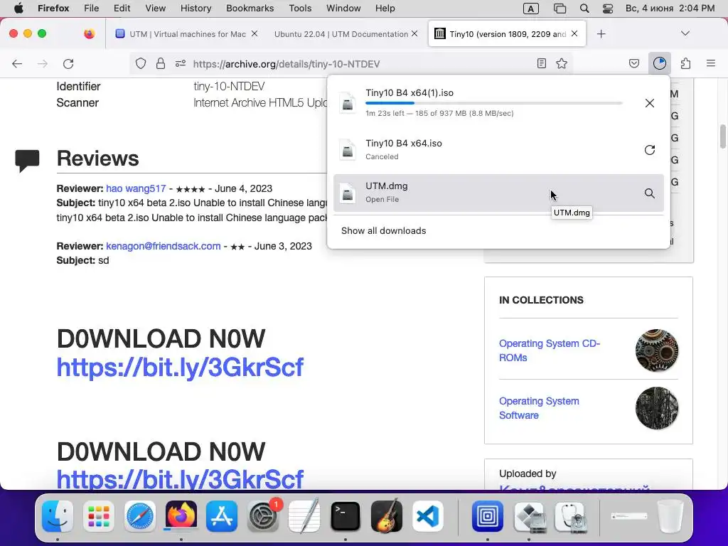Open App Store from the Dock
Image resolution: width=728 pixels, height=546 pixels.
click(x=222, y=516)
